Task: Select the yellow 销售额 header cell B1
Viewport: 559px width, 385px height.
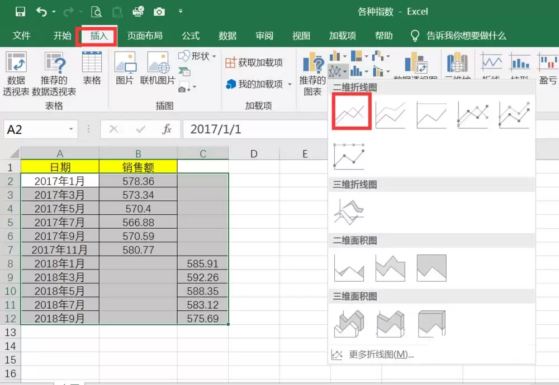Action: [138, 167]
